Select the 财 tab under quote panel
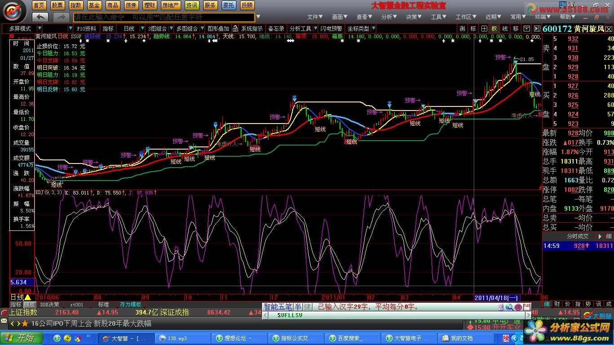Screen dimensions: 614x345 click(557, 305)
